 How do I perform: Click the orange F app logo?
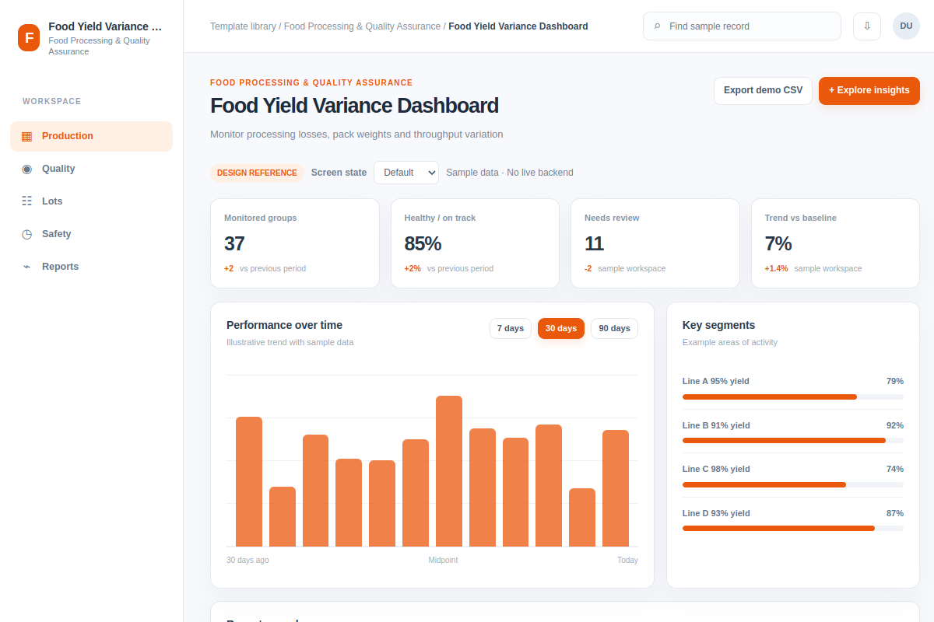coord(29,37)
